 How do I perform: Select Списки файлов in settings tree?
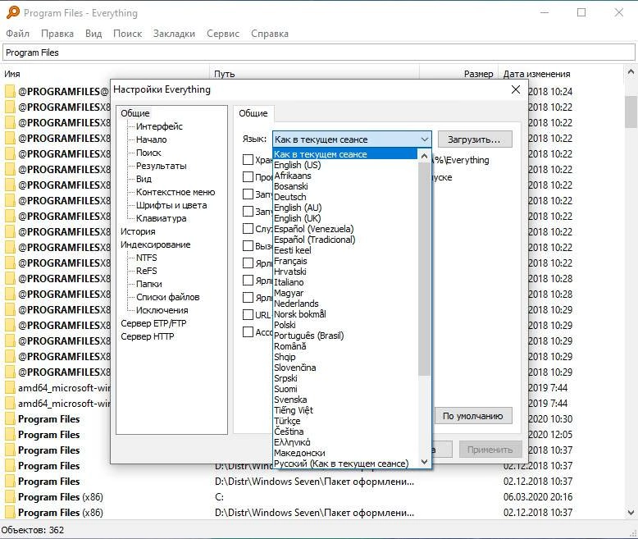point(167,297)
